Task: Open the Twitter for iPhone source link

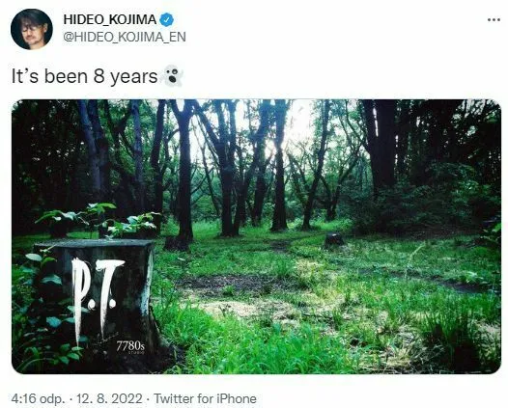Action: [x=205, y=398]
